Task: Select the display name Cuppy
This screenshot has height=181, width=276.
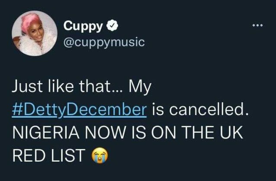Action: pyautogui.click(x=83, y=26)
